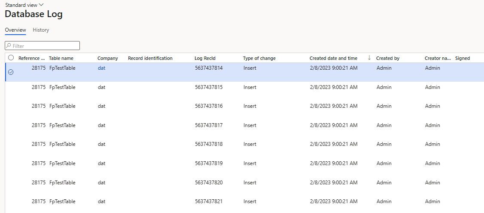Uncheck the selected row 5637437814 checkmark

(x=11, y=72)
